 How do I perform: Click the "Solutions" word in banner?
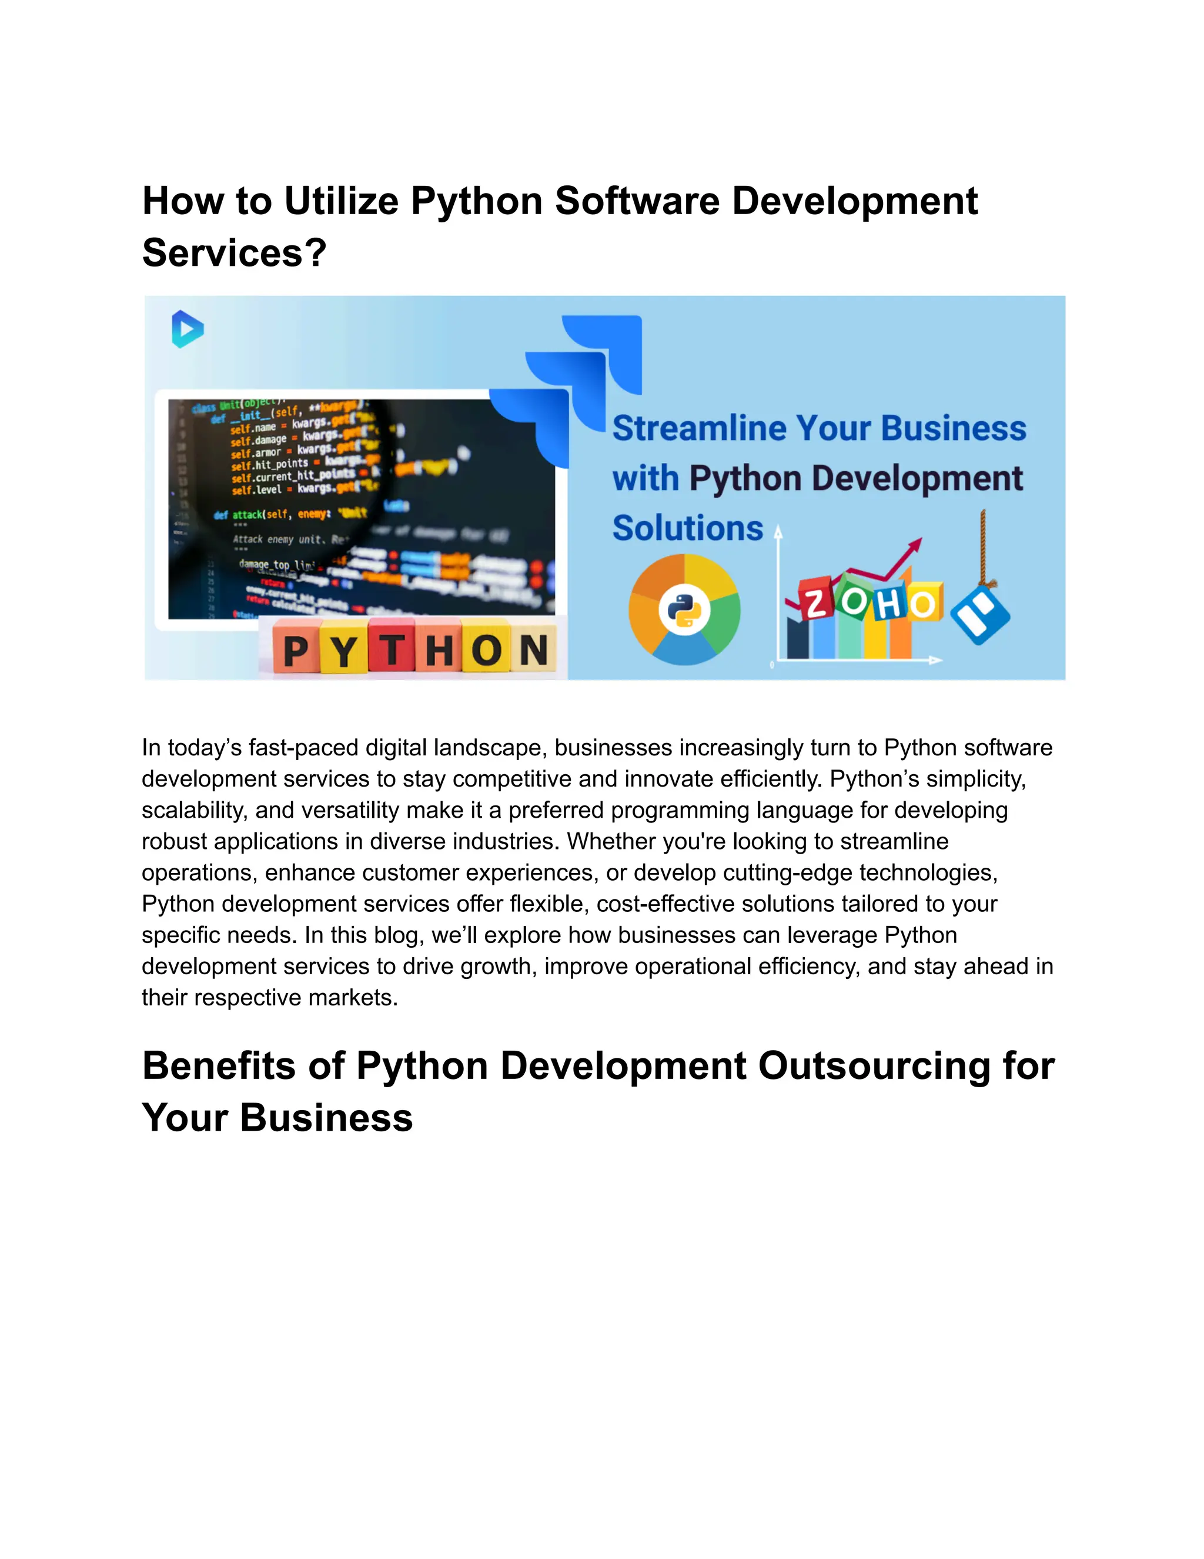[x=688, y=528]
